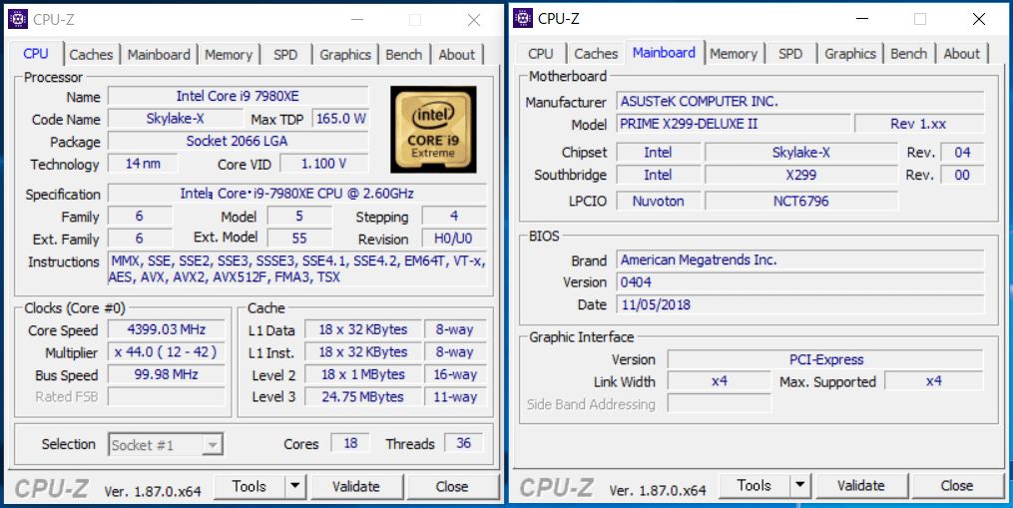Open the Socket #1 selection dropdown

click(166, 445)
